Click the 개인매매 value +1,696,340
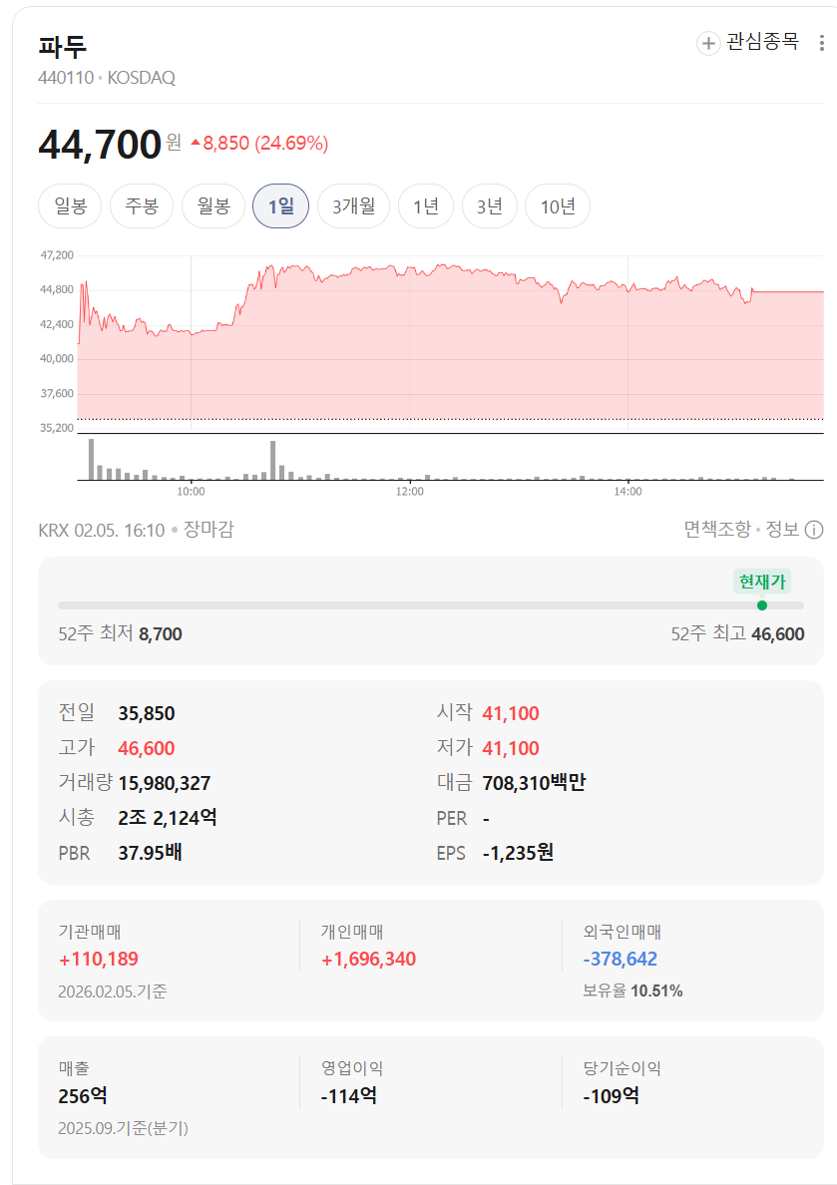 coord(368,959)
